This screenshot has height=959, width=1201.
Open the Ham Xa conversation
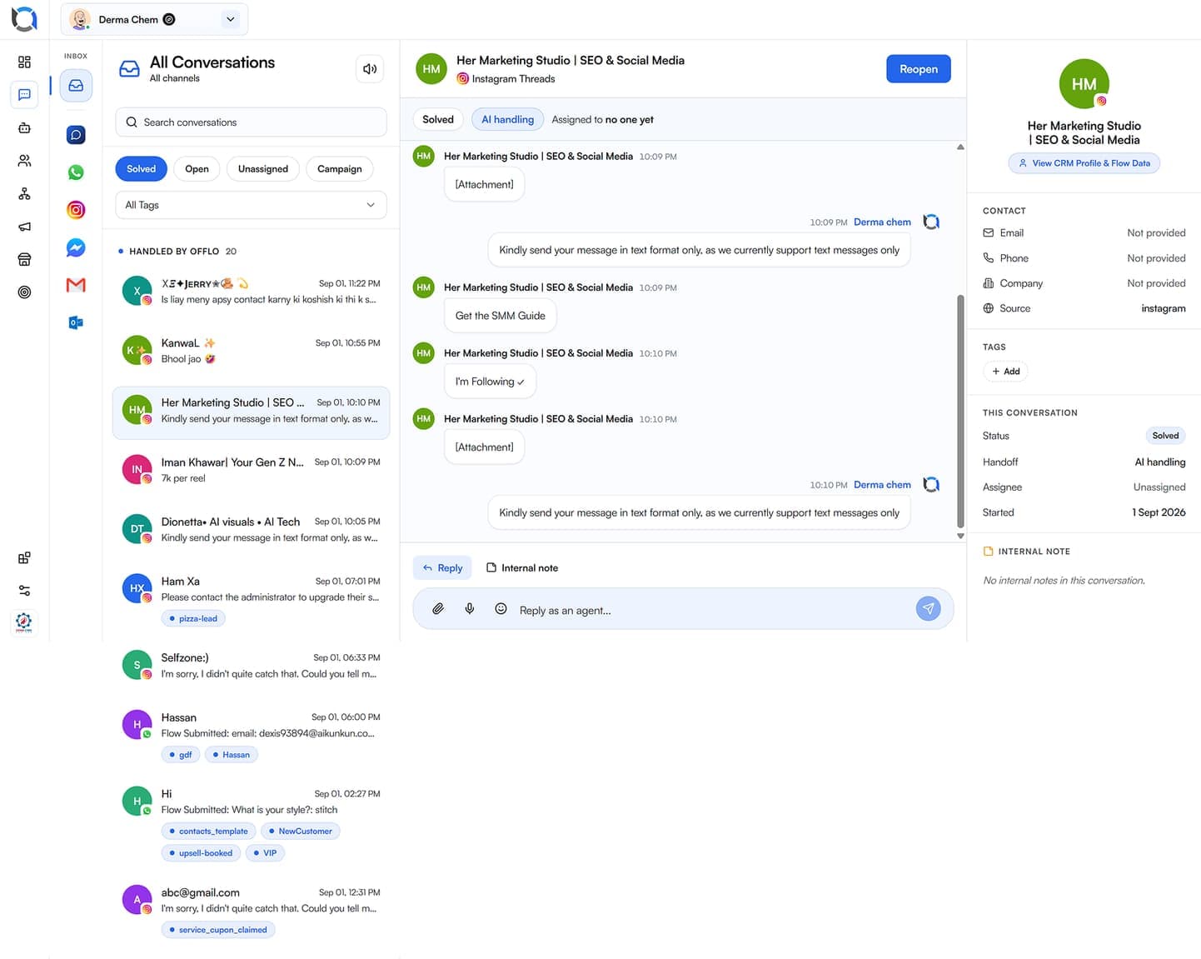click(251, 599)
